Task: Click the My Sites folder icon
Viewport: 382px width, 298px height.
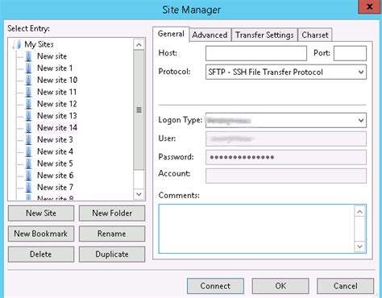Action: pyautogui.click(x=17, y=44)
